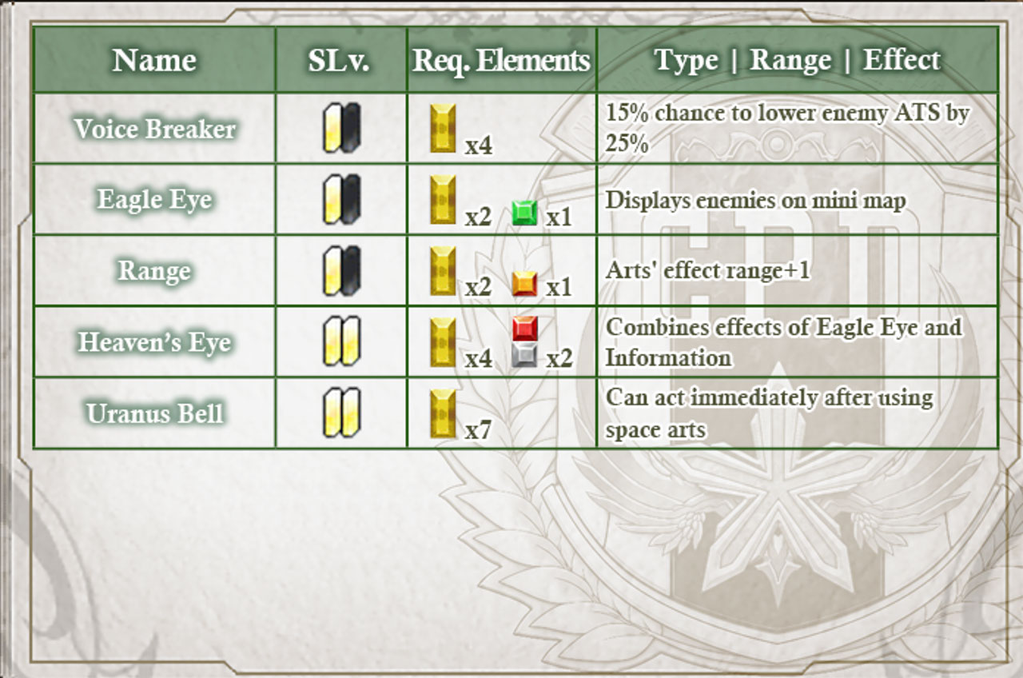1023x678 pixels.
Task: Select the Req. Elements column header
Action: coord(502,60)
